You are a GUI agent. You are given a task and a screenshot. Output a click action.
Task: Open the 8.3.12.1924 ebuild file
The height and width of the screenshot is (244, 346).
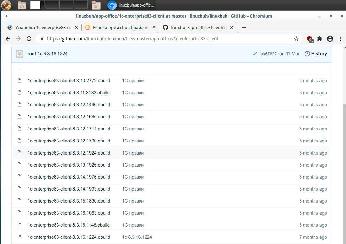click(69, 153)
